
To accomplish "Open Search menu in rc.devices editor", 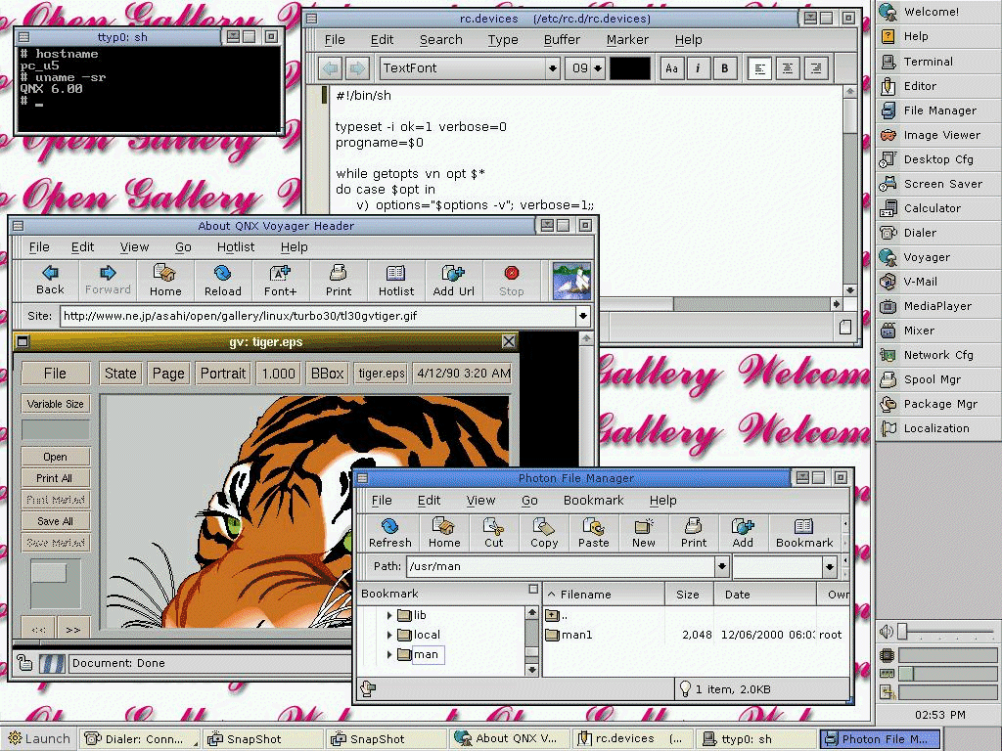I will pos(441,39).
